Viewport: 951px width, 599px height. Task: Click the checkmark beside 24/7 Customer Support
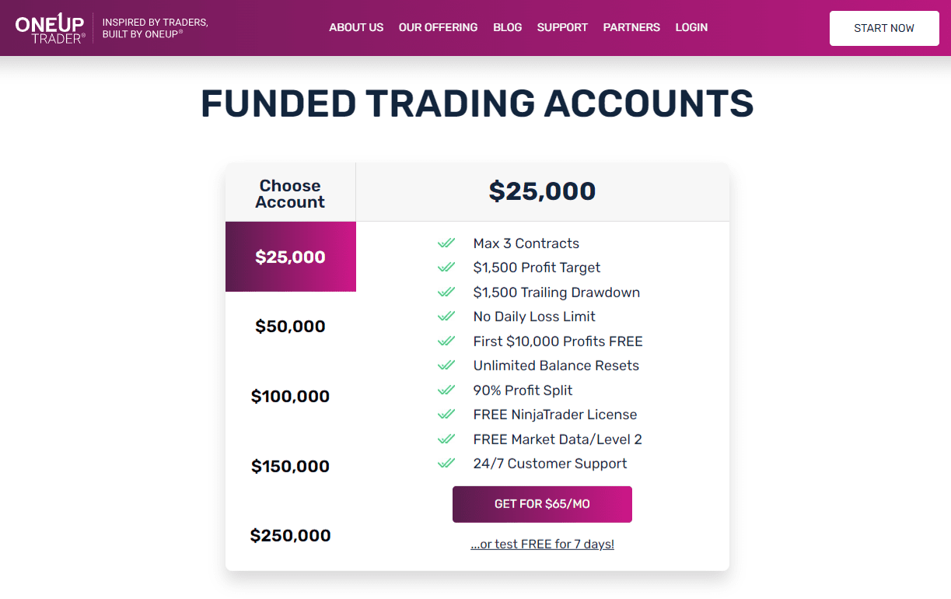coord(446,463)
